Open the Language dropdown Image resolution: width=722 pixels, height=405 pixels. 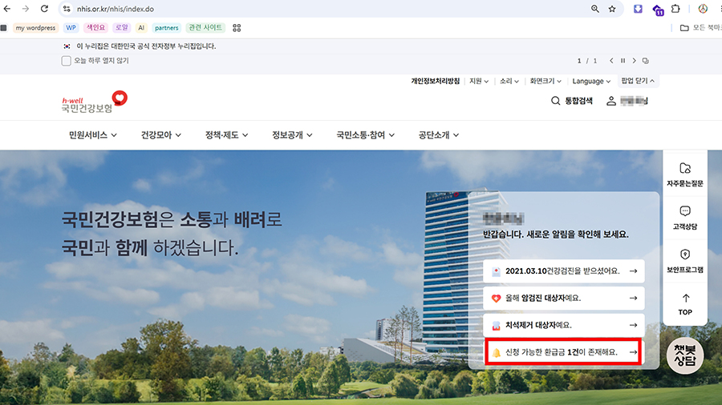(591, 82)
